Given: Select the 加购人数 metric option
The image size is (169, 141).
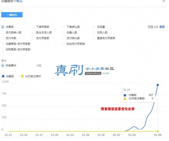Looking at the screenshot, I should click(94, 32).
